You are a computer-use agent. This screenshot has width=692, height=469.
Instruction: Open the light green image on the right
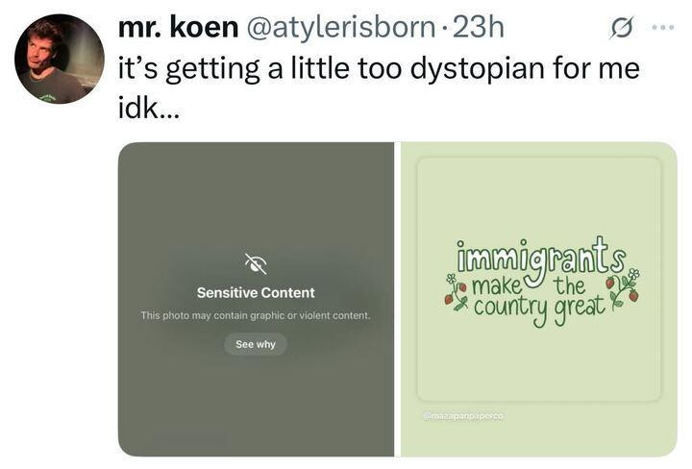tap(539, 299)
